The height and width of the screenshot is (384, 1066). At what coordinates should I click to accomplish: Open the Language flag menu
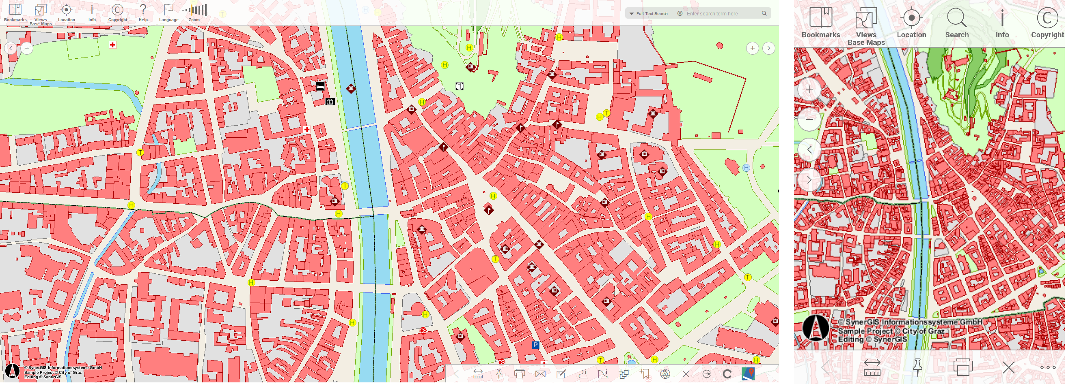click(x=168, y=13)
